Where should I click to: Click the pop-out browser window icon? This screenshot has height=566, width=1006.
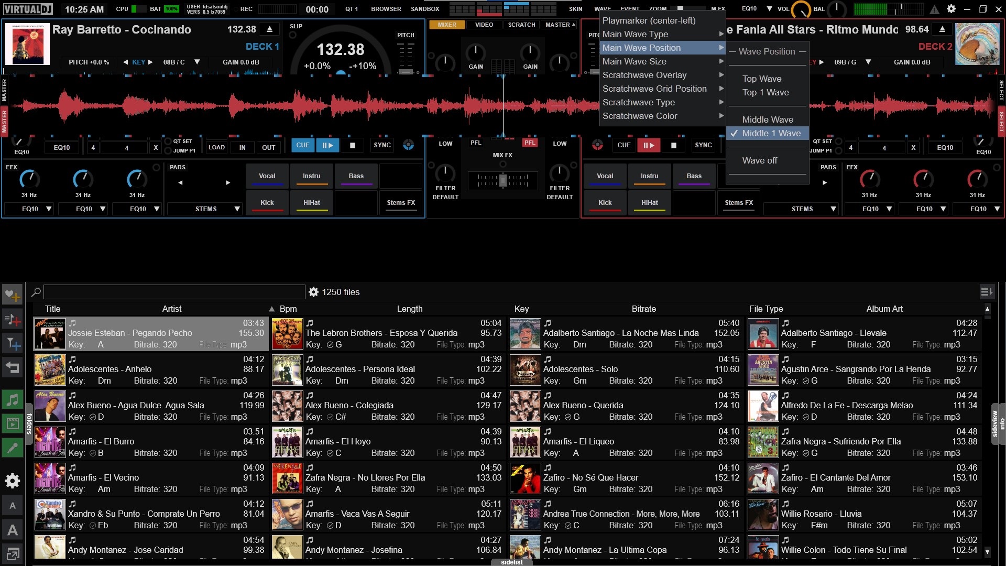[x=12, y=553]
